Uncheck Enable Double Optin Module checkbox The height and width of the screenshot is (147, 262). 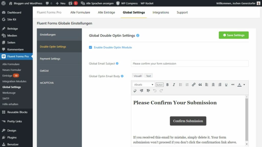(90, 47)
